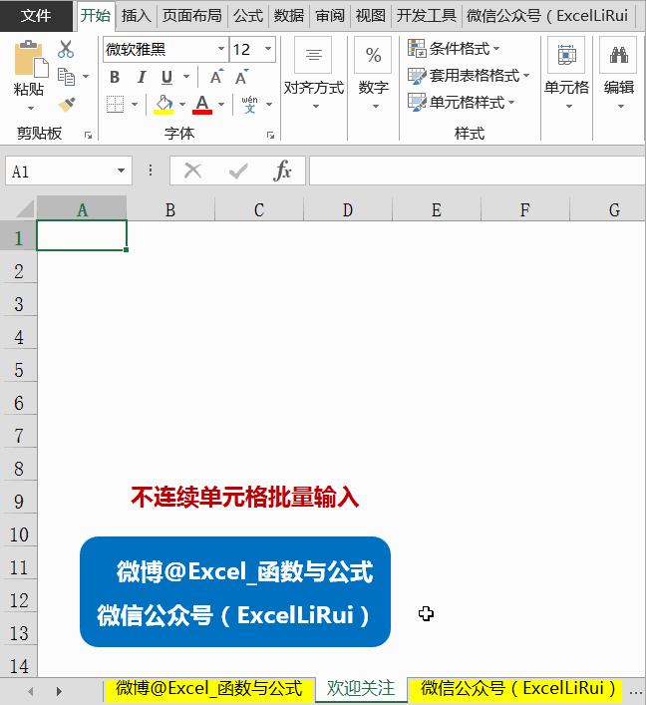Click the formula bar confirm checkmark

(x=238, y=171)
